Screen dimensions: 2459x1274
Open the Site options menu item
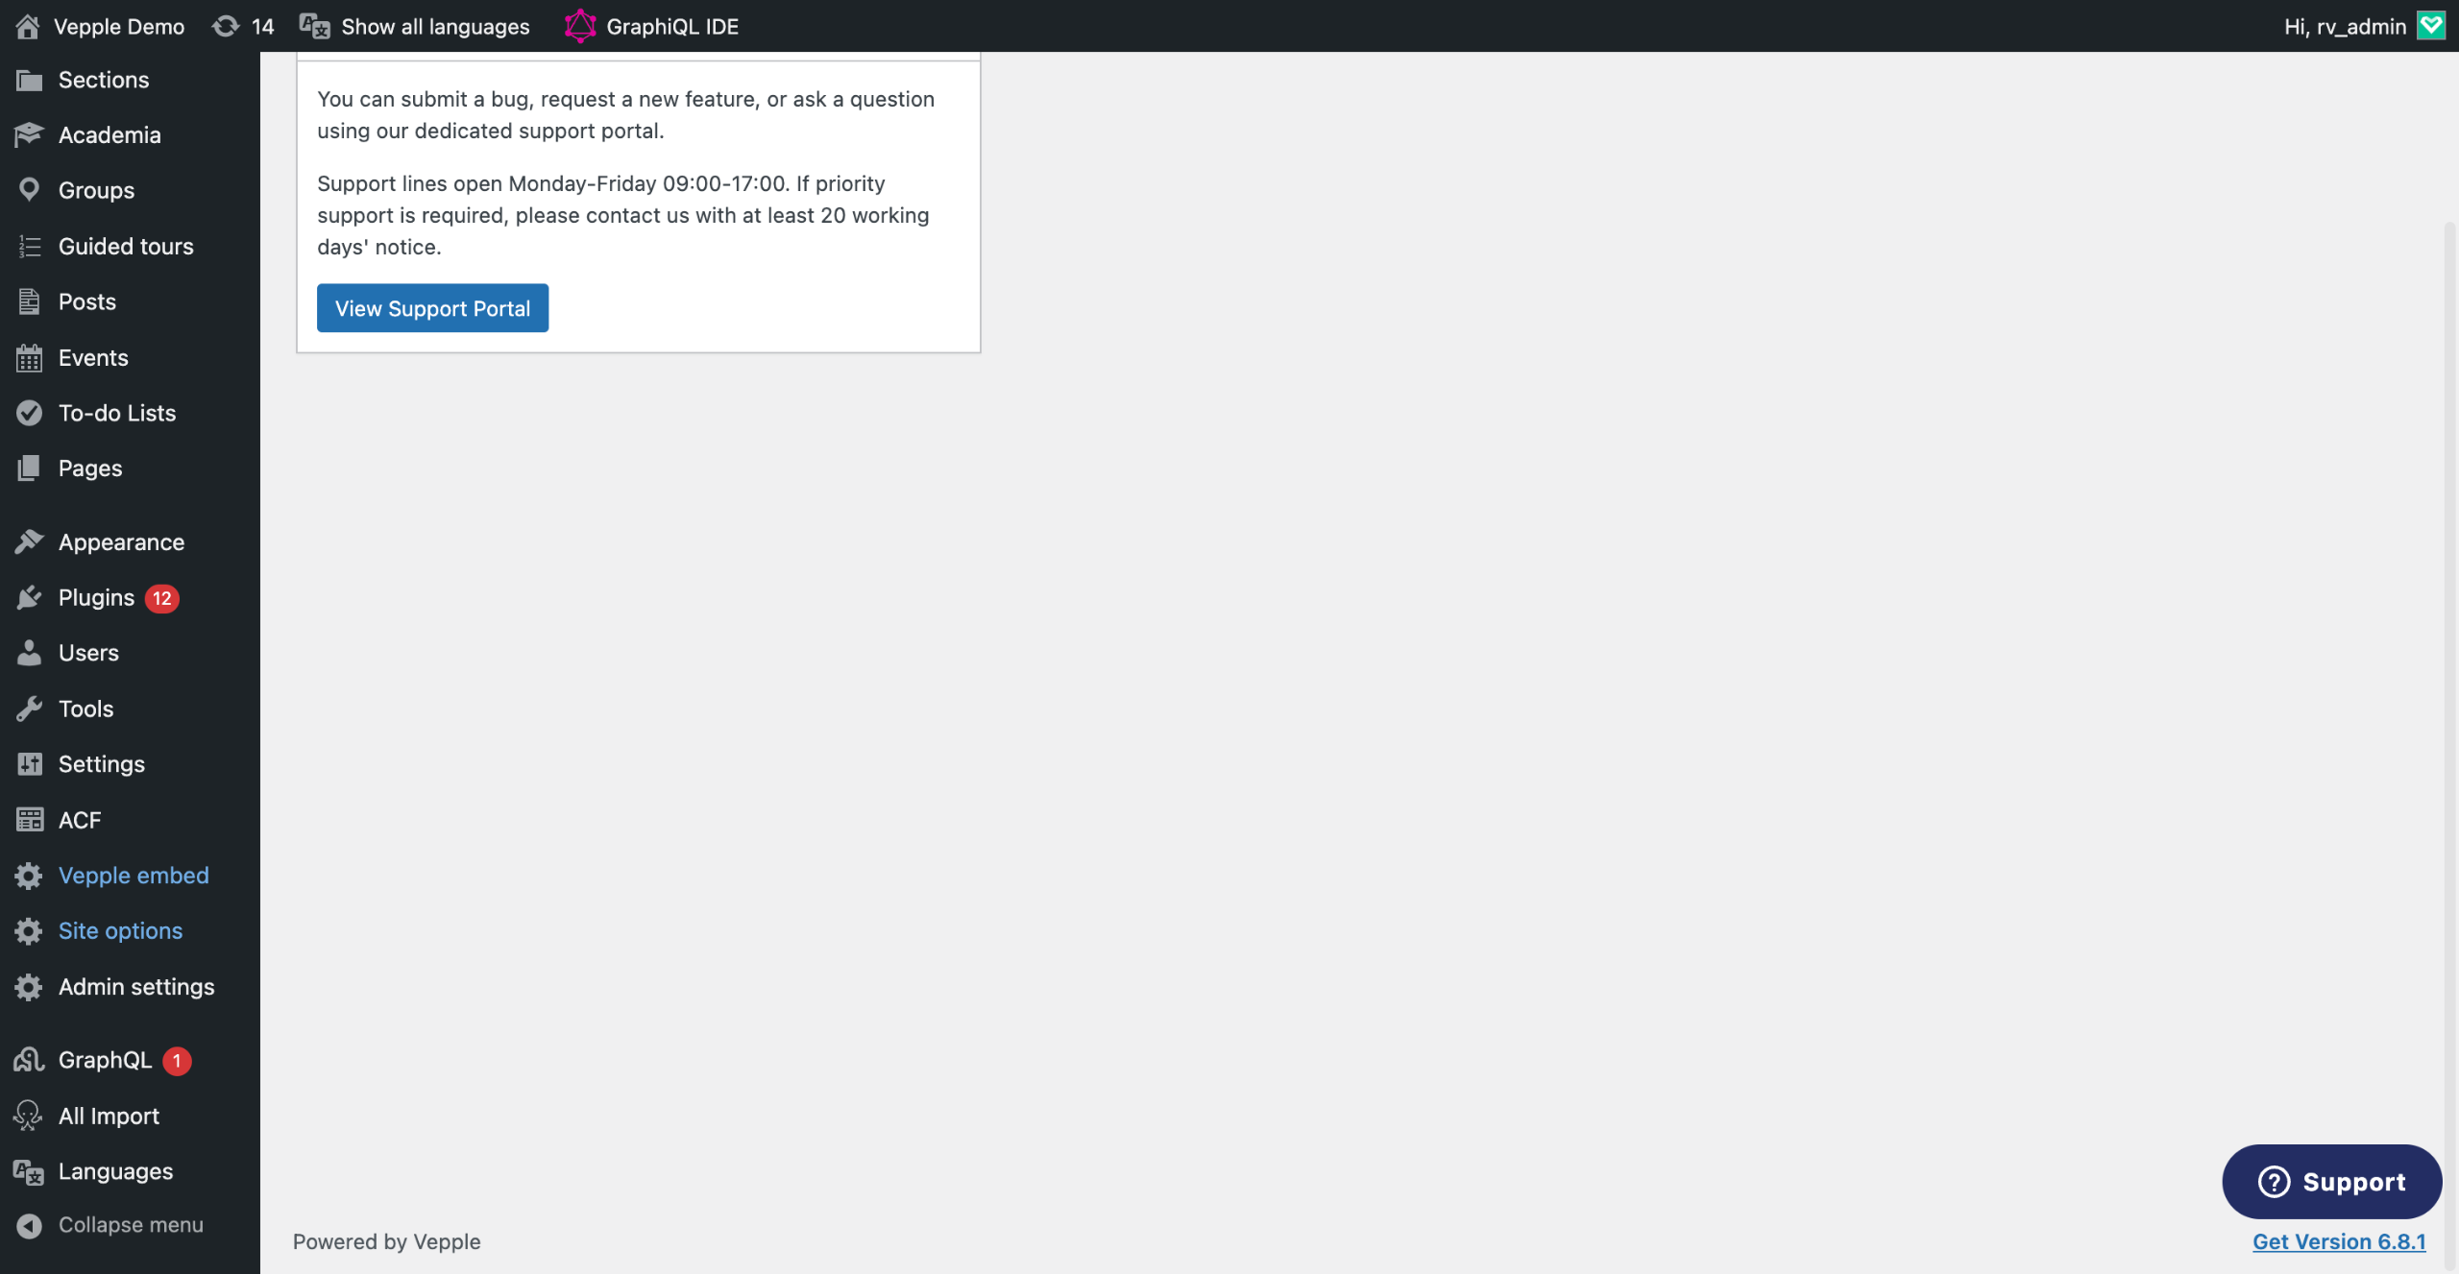[x=120, y=931]
